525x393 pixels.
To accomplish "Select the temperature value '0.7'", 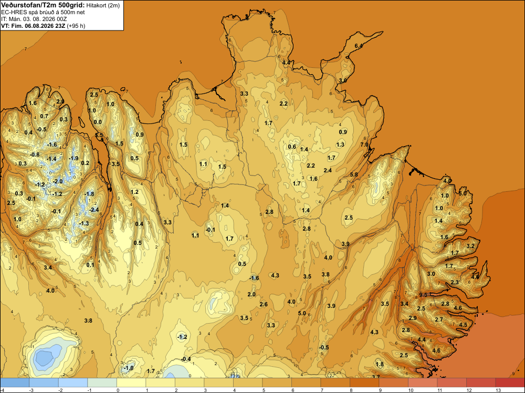I will click(44, 116).
